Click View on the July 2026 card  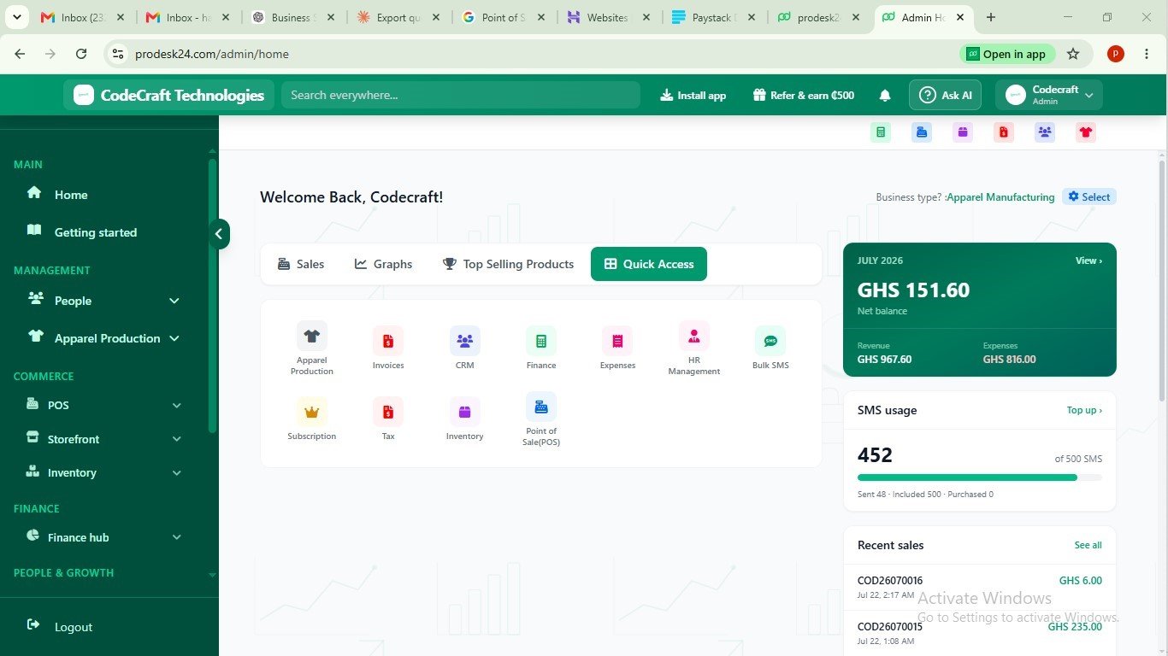[1088, 261]
